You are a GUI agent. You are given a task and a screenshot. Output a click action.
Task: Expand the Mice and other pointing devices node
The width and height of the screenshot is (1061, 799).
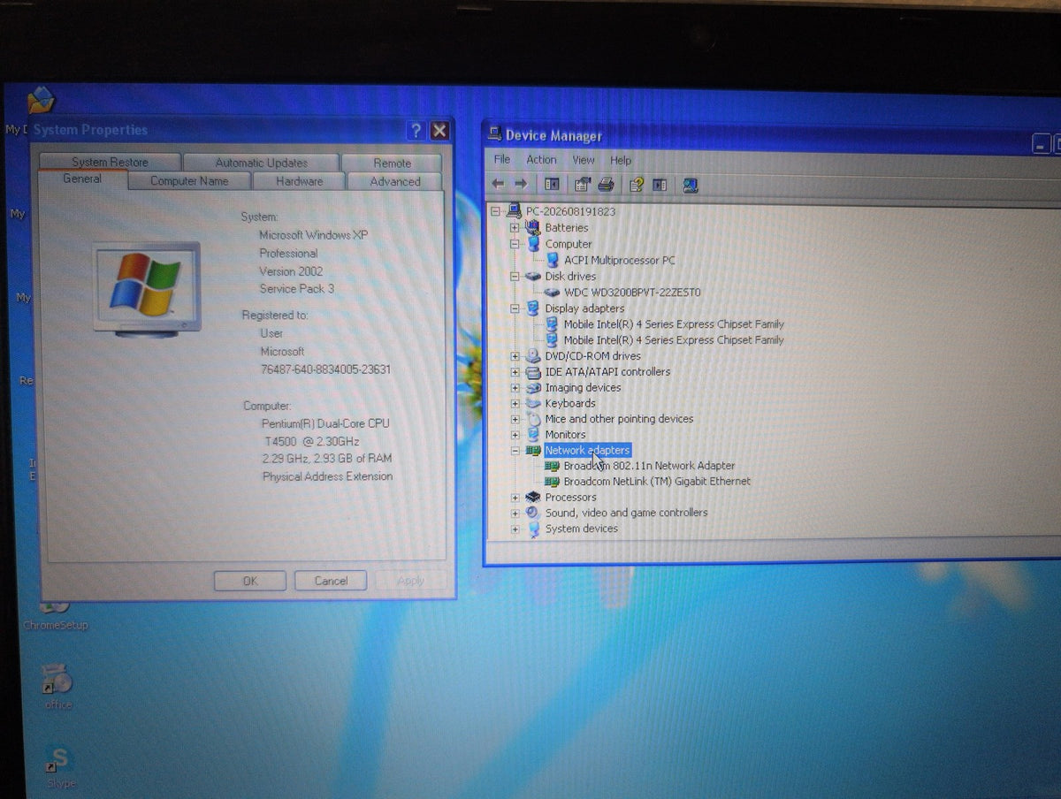point(515,419)
